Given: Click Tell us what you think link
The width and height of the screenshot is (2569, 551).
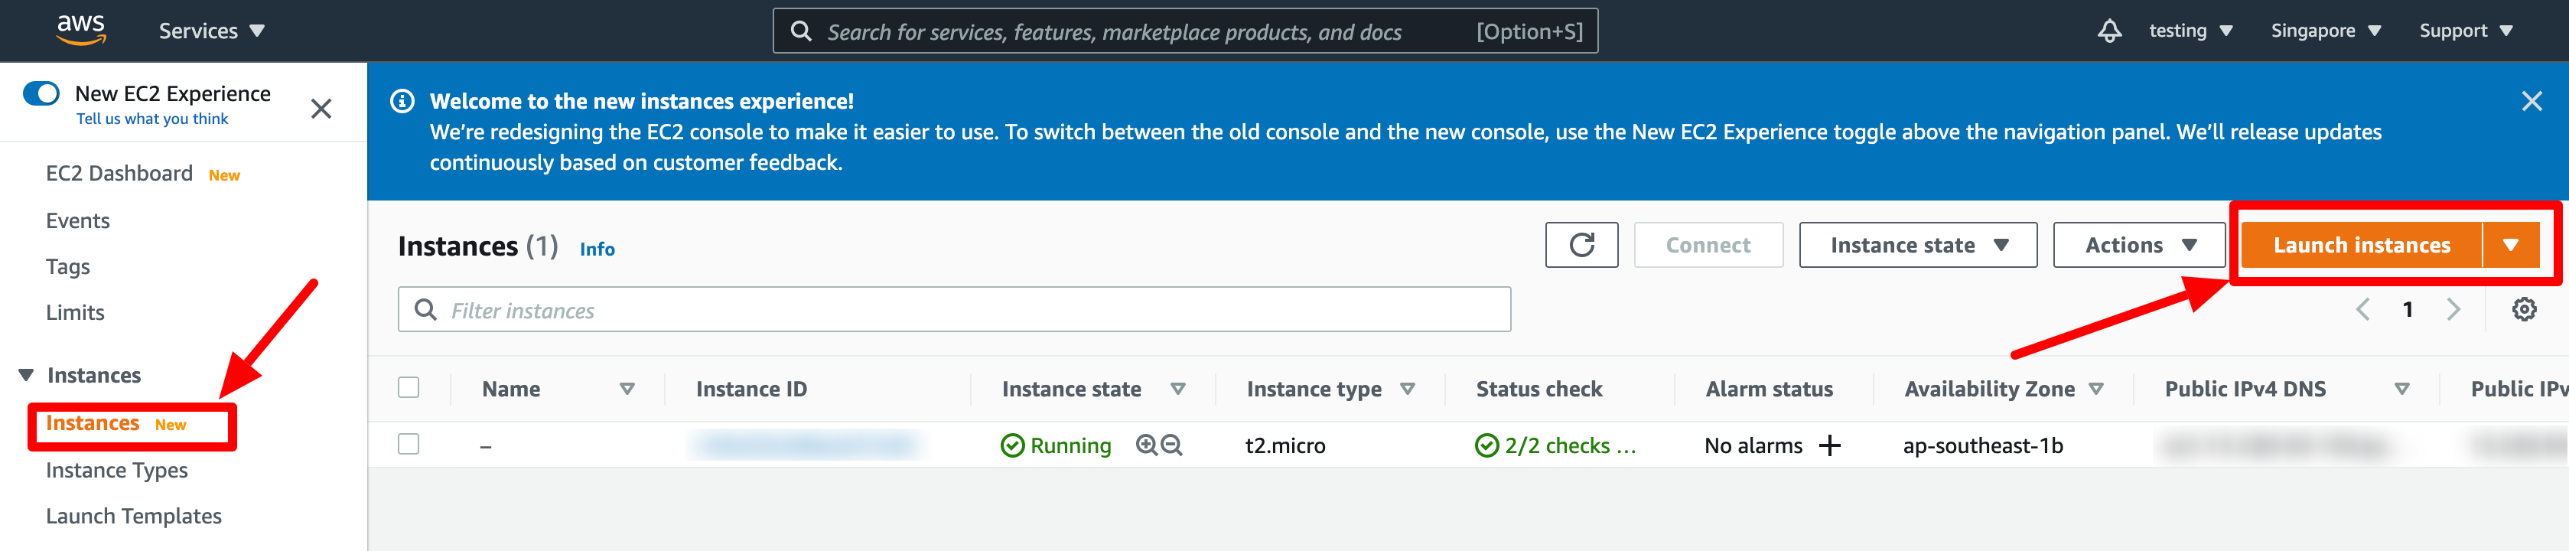Looking at the screenshot, I should coord(152,119).
